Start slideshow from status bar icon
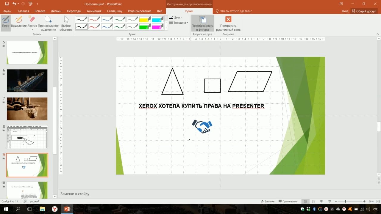The image size is (381, 214). [x=330, y=201]
